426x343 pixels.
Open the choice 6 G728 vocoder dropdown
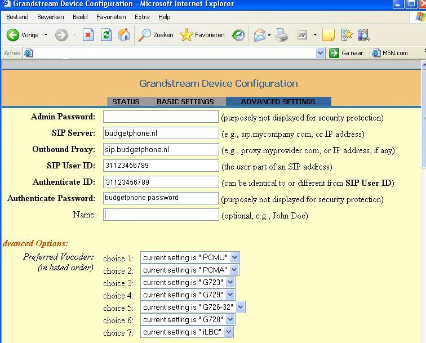click(188, 320)
